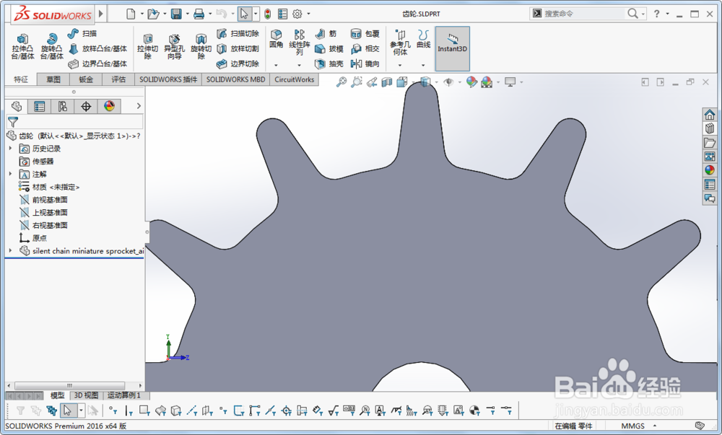
Task: Select the Fillet (圆角) tool
Action: 277,39
